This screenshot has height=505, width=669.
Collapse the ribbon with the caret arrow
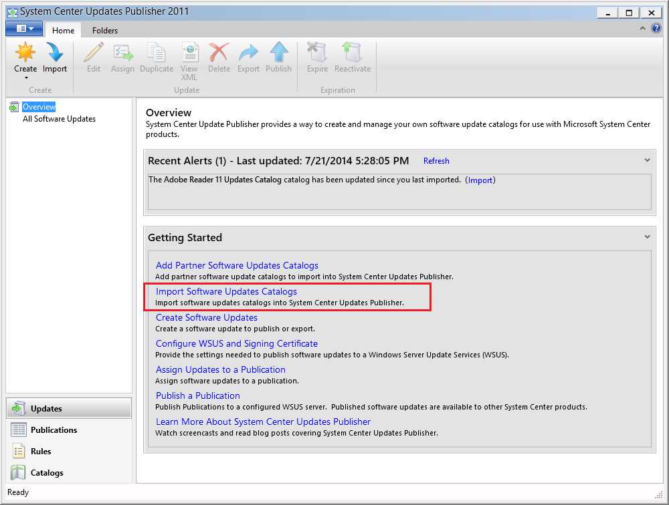[642, 28]
